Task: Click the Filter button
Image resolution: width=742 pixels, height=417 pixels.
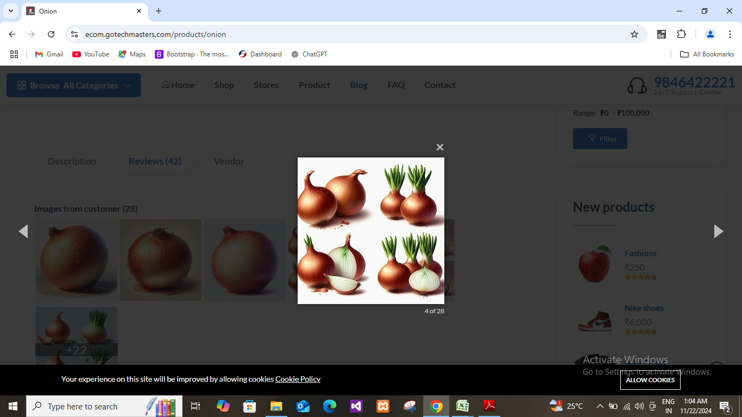Action: [x=600, y=138]
